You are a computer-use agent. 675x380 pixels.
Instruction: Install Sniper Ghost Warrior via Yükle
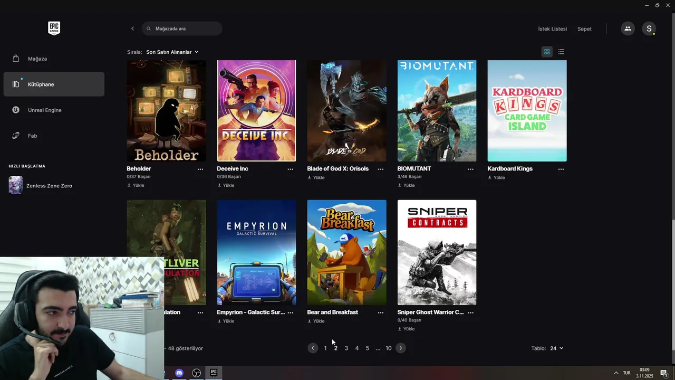coord(406,329)
